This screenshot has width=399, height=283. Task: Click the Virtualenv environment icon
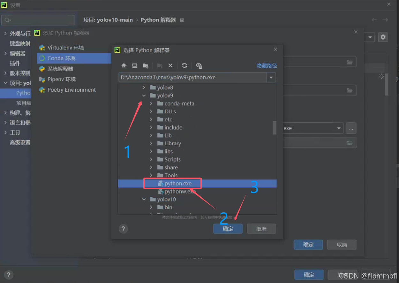(x=42, y=48)
